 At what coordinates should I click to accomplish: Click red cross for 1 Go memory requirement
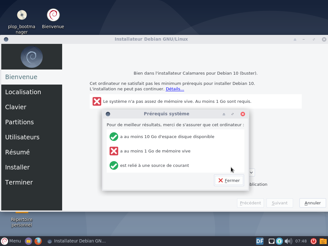[x=114, y=151]
